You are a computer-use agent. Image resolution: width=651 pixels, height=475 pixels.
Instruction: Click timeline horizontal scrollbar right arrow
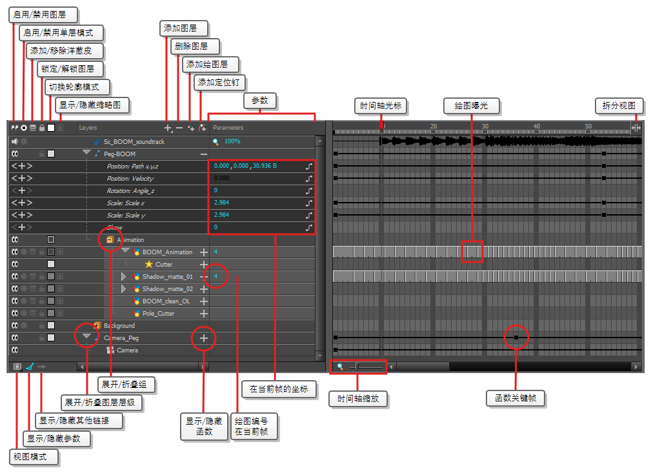pyautogui.click(x=636, y=367)
